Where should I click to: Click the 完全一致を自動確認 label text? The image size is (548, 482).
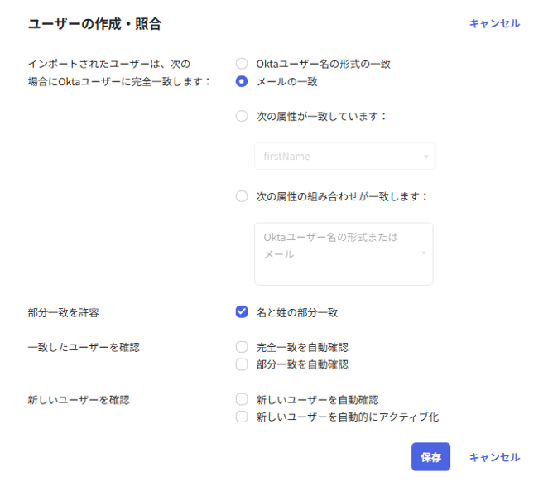coord(302,347)
